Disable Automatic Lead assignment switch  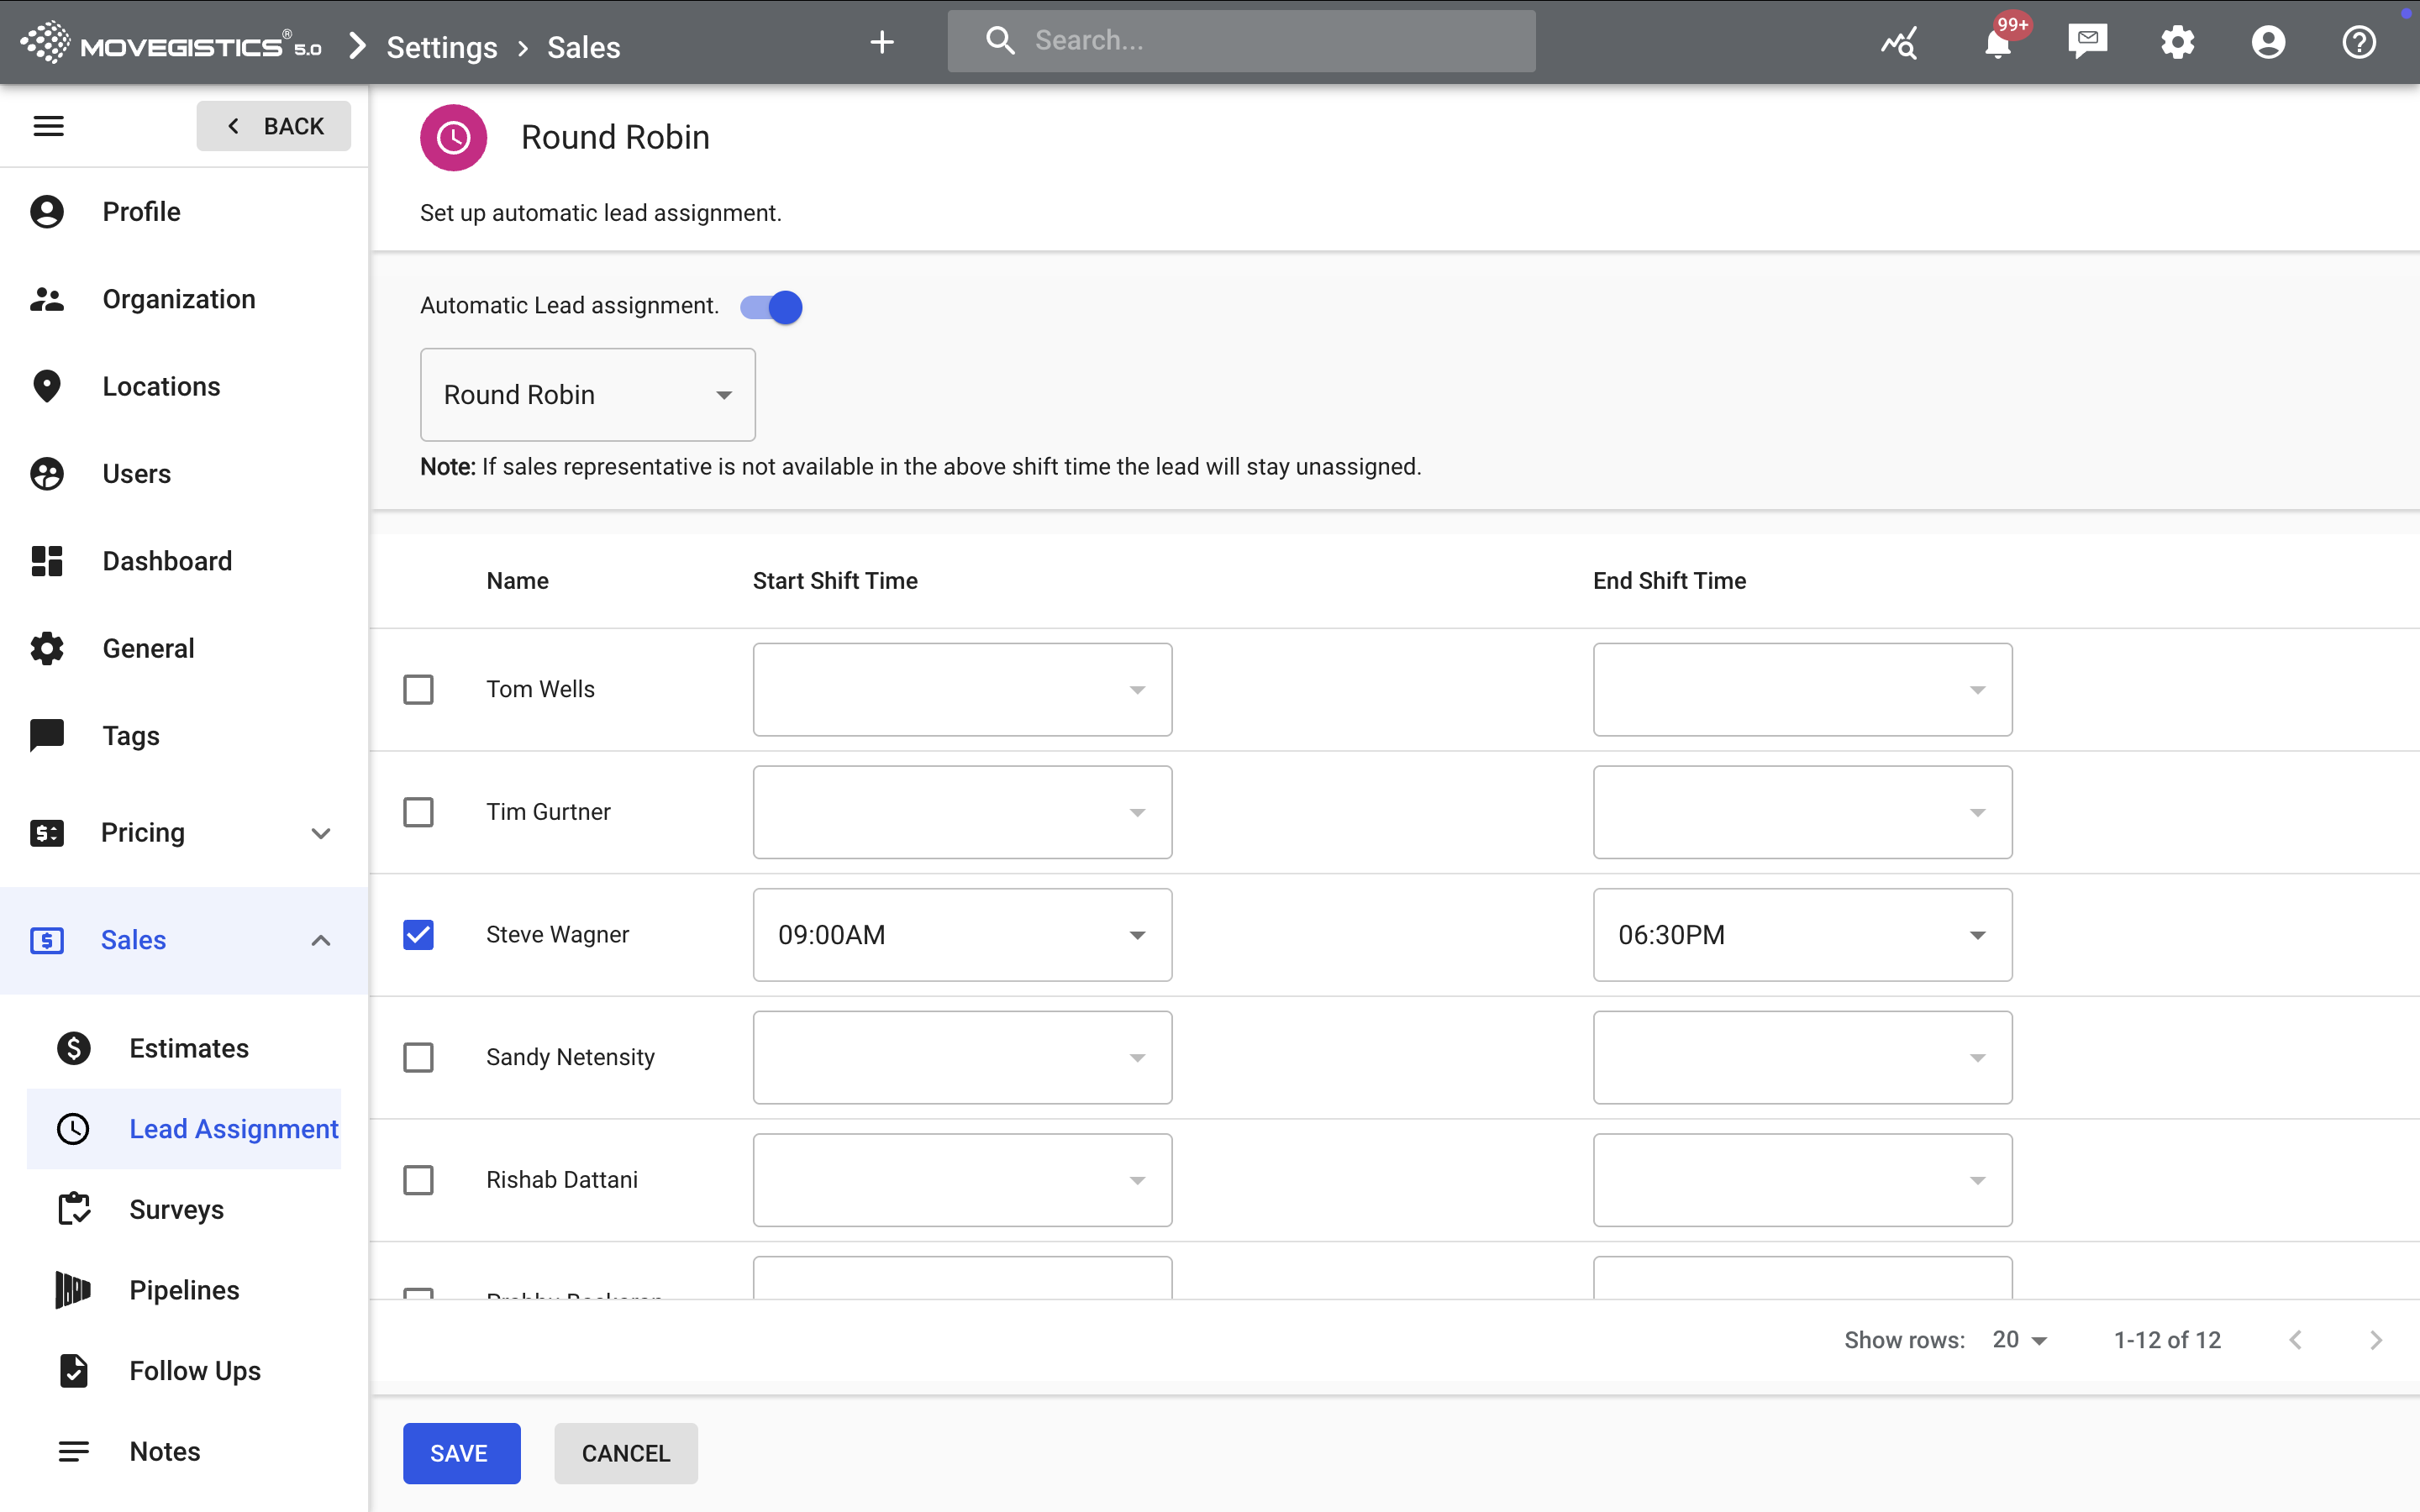pyautogui.click(x=772, y=307)
